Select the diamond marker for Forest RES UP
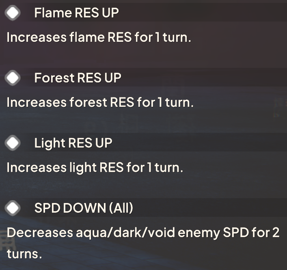The width and height of the screenshot is (287, 270). 13,78
